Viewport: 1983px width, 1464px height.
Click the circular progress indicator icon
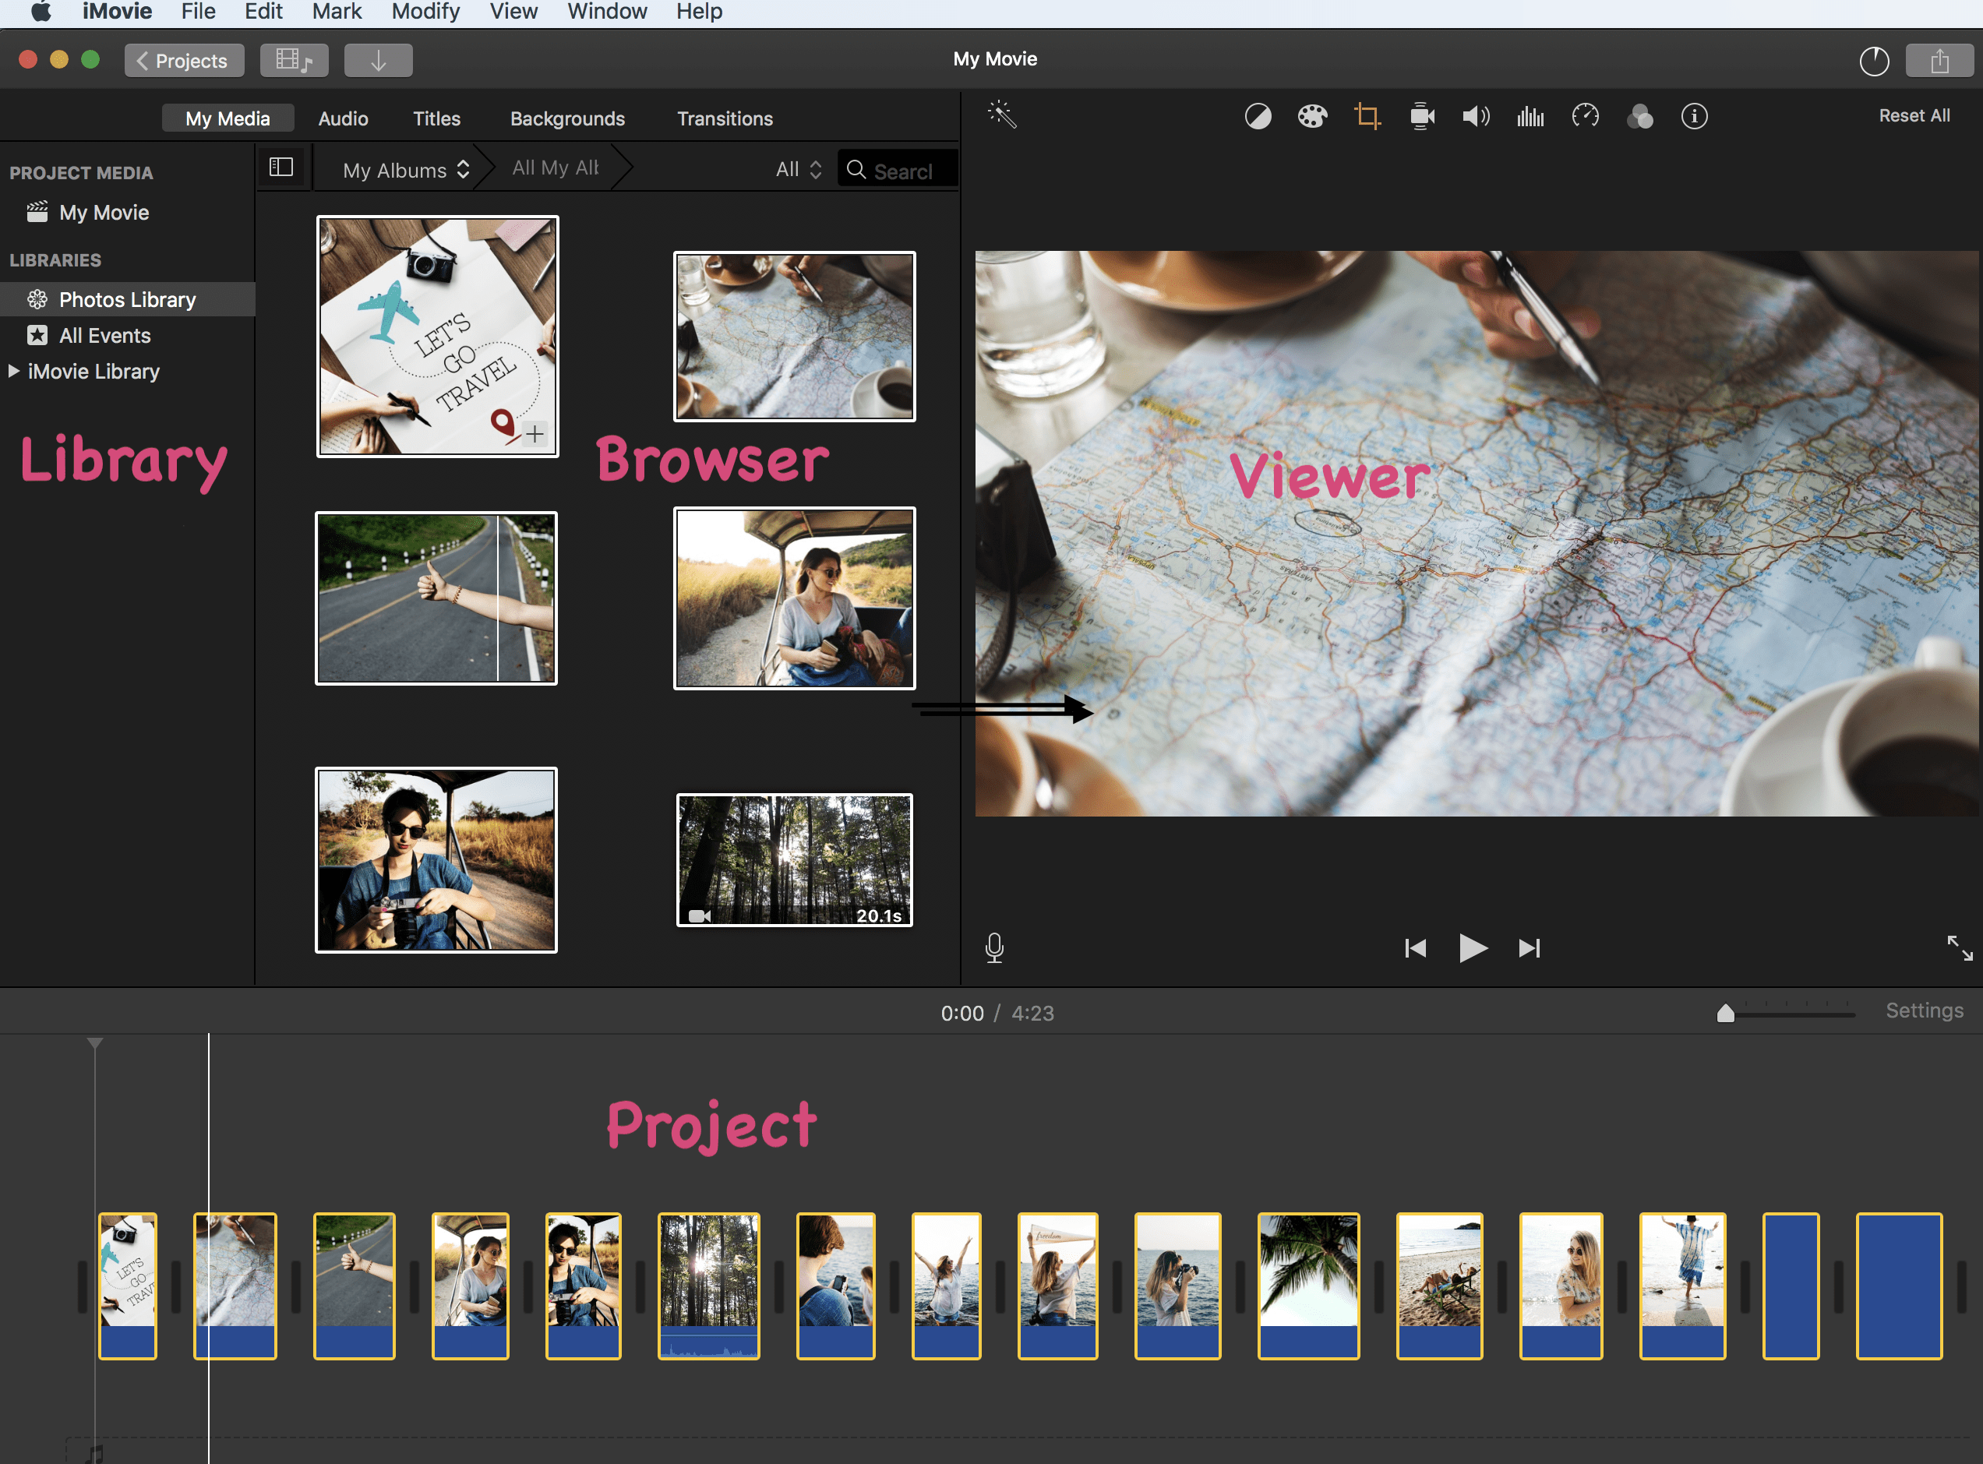click(x=1874, y=61)
